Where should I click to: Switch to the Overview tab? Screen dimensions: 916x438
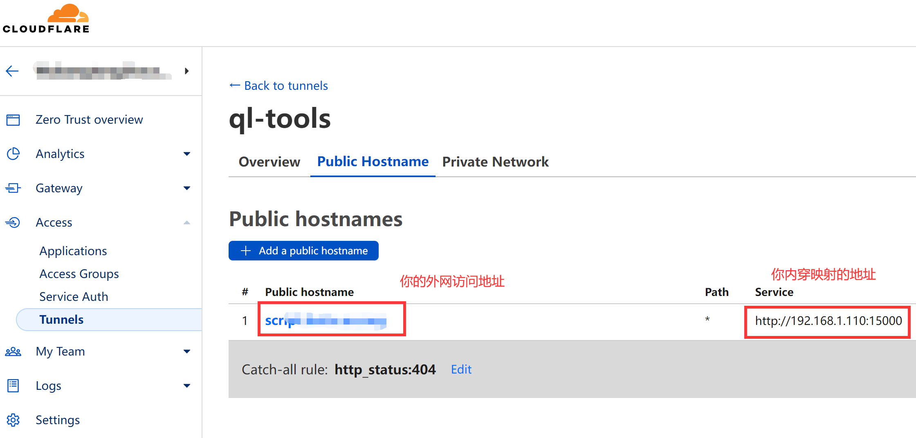coord(269,162)
